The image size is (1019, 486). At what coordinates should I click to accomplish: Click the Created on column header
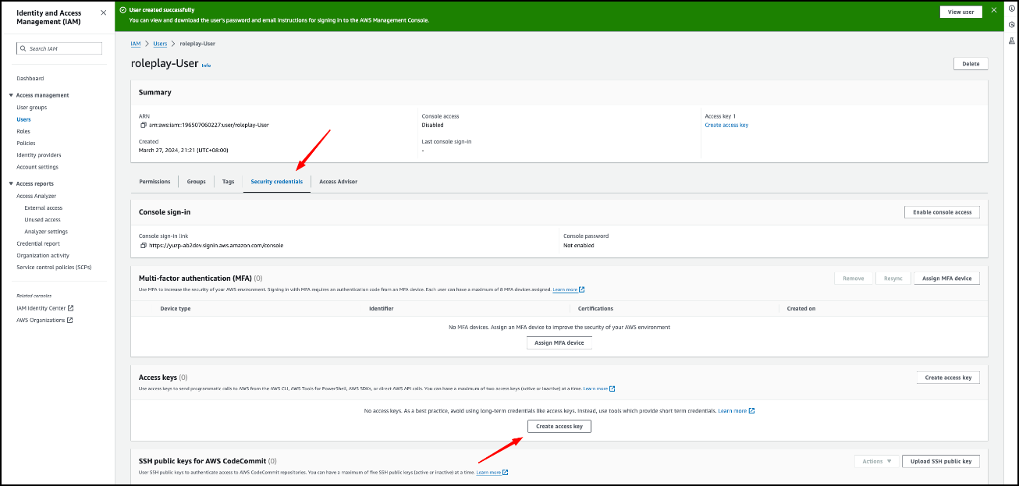pyautogui.click(x=801, y=308)
